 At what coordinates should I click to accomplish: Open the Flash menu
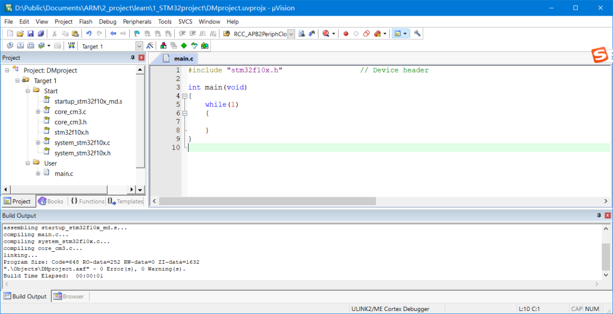pyautogui.click(x=86, y=22)
